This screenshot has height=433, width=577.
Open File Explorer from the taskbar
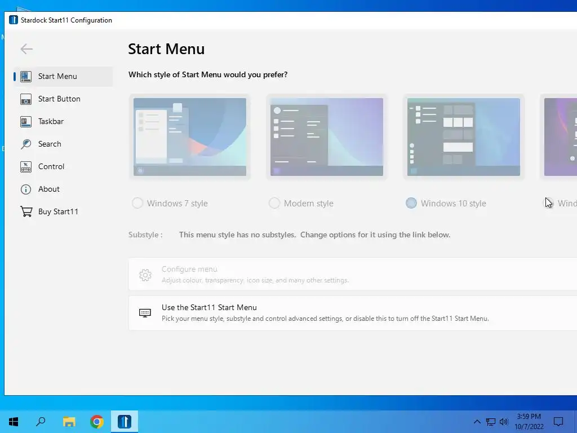[69, 422]
